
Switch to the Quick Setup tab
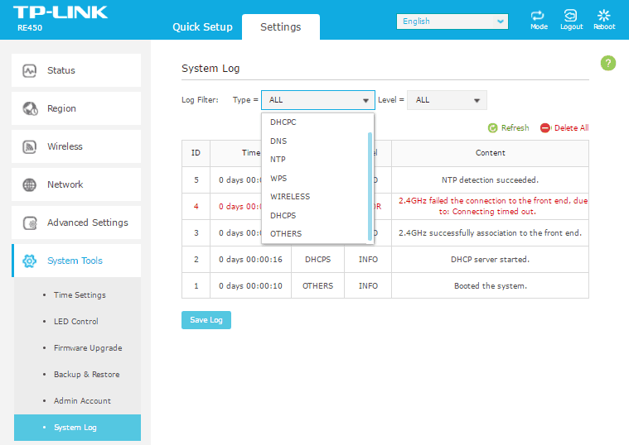(x=202, y=27)
